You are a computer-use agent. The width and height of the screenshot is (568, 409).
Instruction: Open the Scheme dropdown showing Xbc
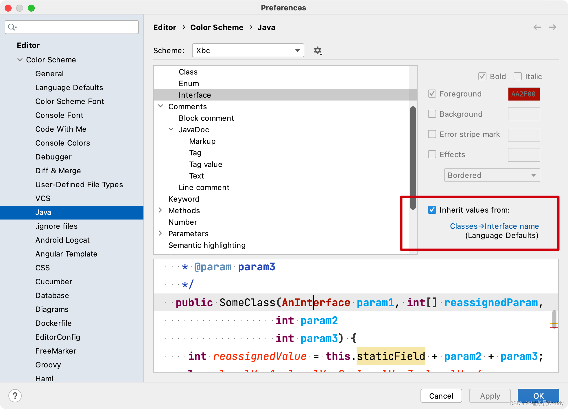[248, 51]
